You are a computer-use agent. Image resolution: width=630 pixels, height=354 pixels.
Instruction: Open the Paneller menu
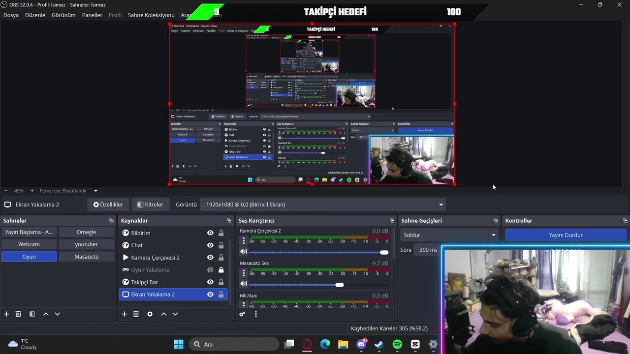[x=92, y=15]
